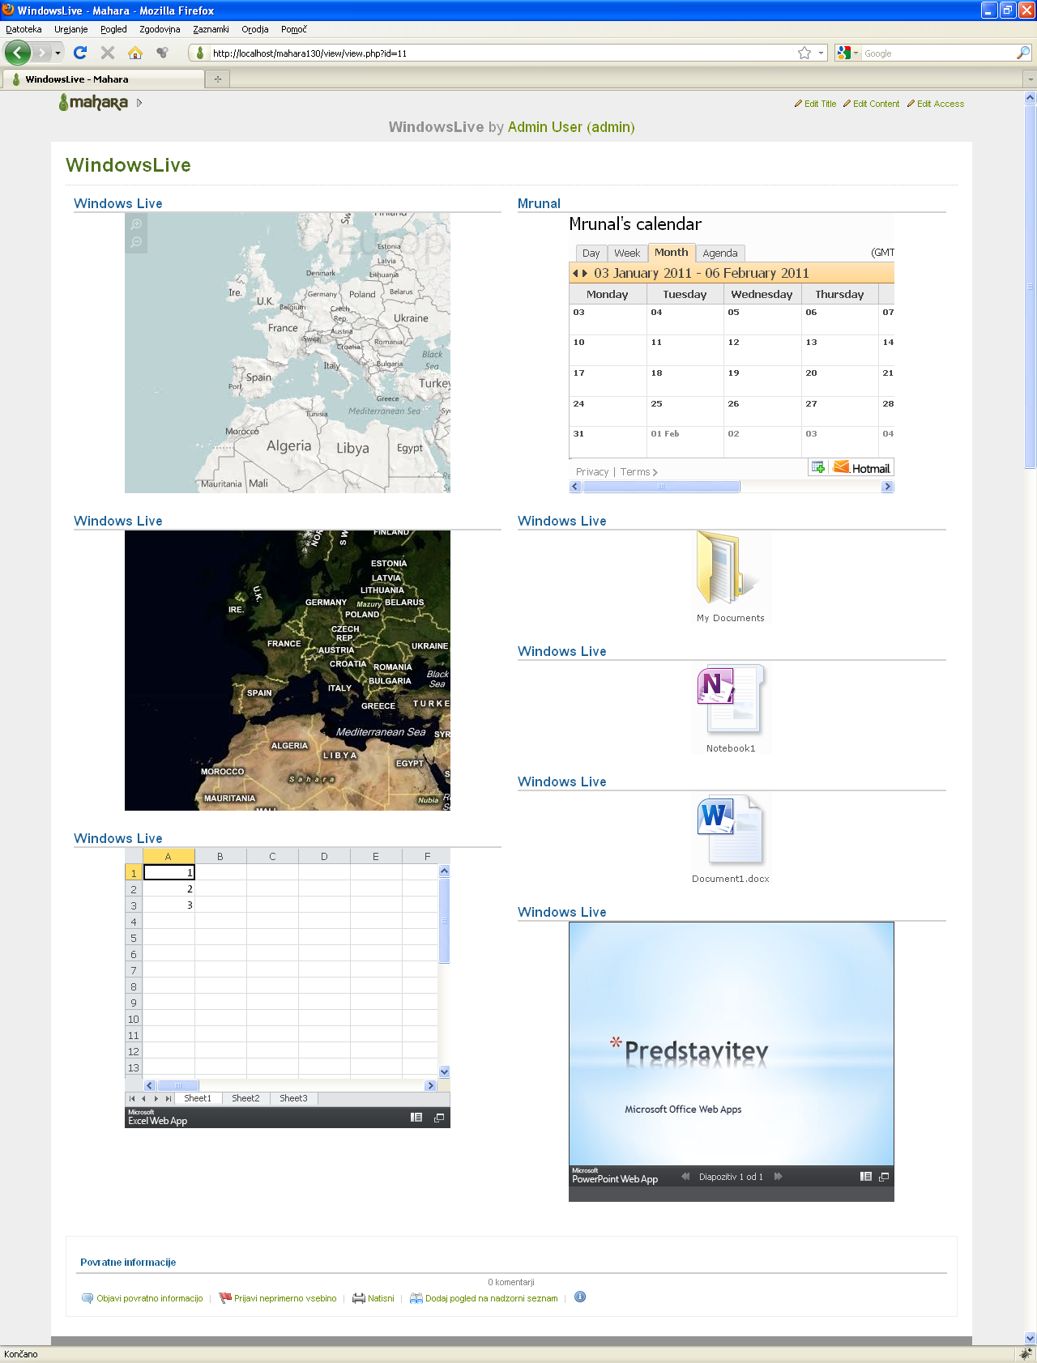Viewport: 1037px width, 1363px height.
Task: Expand the Terms chevron in calendar footer
Action: coord(655,472)
